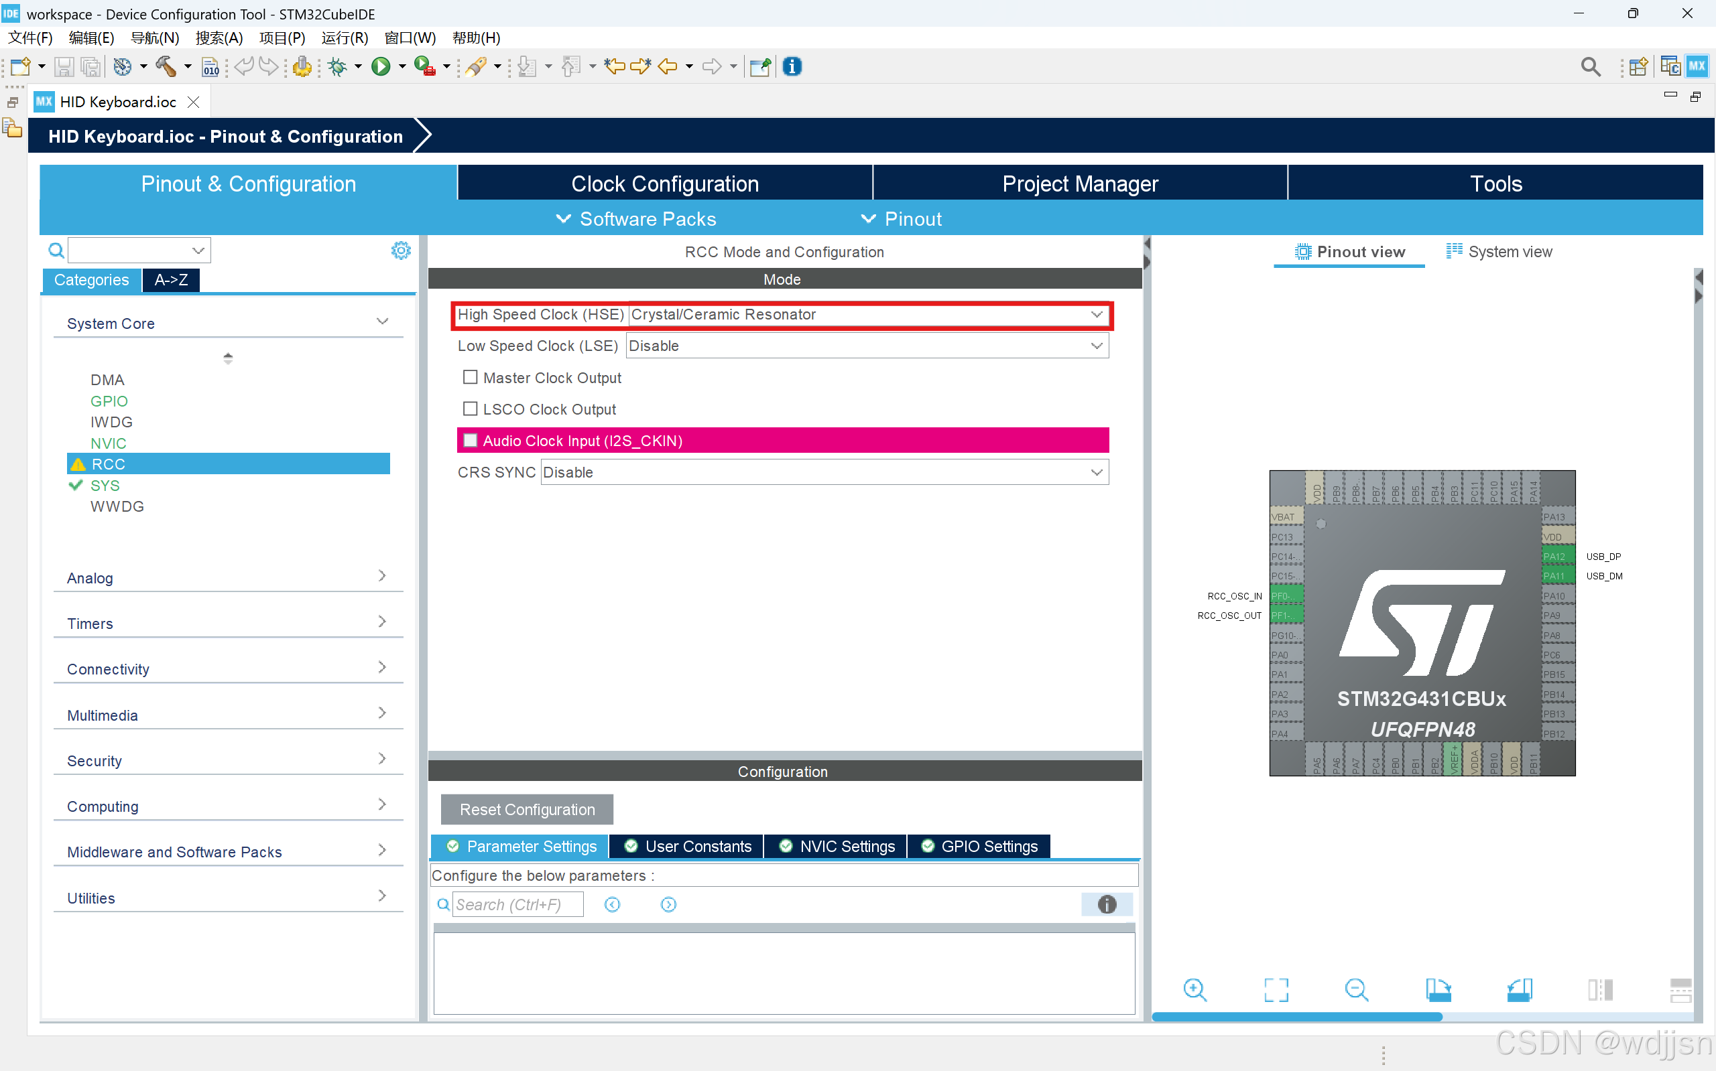Viewport: 1716px width, 1071px height.
Task: Click the Reset Configuration button
Action: click(527, 809)
